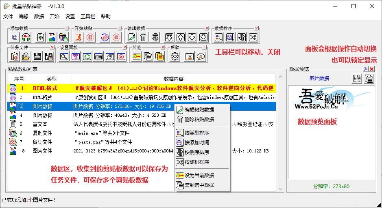Choose 按倒序排序 in context menu
382x208 pixels.
202,152
